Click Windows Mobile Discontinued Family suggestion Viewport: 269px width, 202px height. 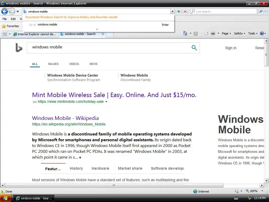pos(136,78)
